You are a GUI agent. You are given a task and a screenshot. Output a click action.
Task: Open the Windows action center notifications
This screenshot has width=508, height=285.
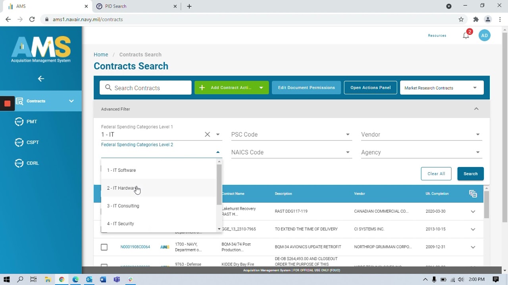(496, 279)
